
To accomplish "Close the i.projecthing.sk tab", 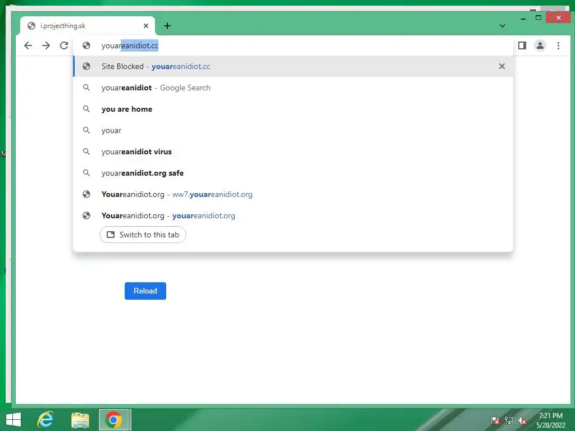I will point(146,26).
